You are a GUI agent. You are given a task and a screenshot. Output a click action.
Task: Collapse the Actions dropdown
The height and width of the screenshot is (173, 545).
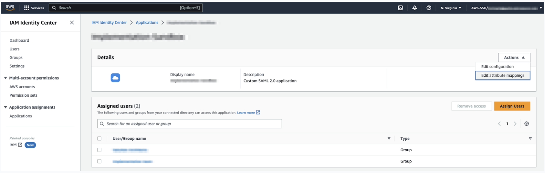click(514, 57)
